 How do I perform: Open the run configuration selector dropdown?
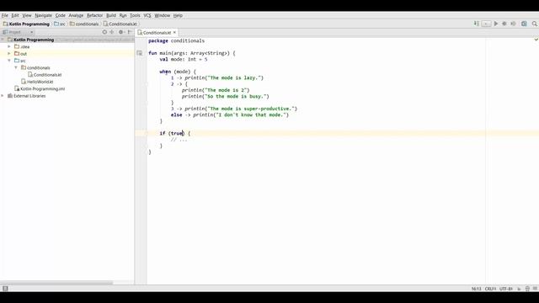coord(486,24)
